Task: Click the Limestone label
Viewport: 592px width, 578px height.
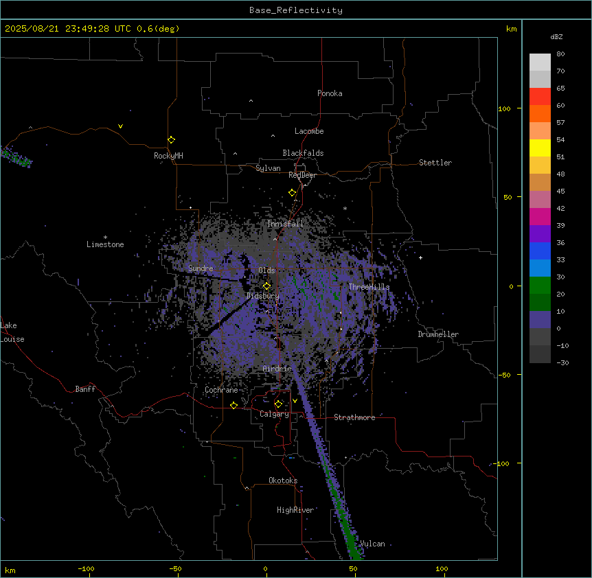Action: pyautogui.click(x=105, y=244)
